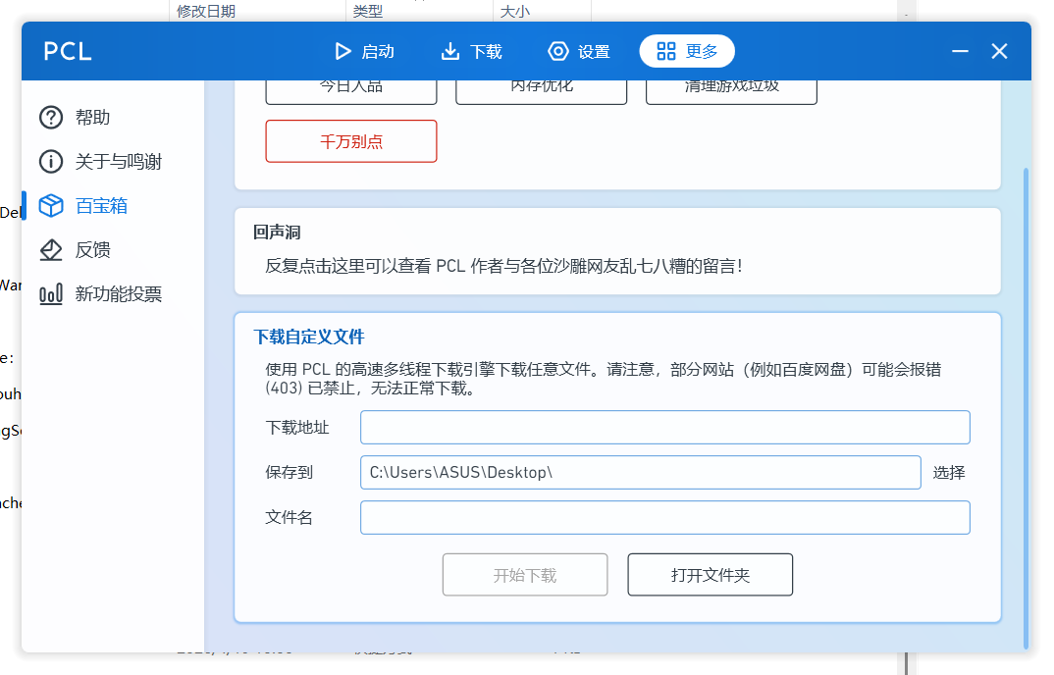This screenshot has height=675, width=1054.
Task: Click the 清理游戏垃圾 cleanup button
Action: coord(731,91)
